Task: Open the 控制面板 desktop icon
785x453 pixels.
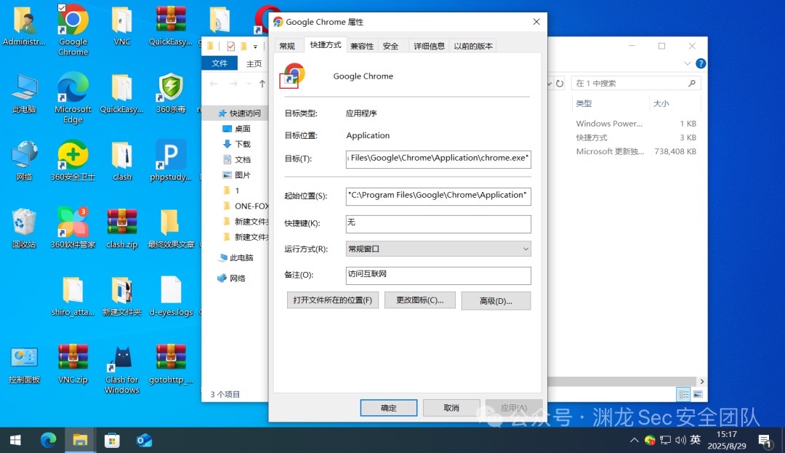Action: click(x=24, y=364)
